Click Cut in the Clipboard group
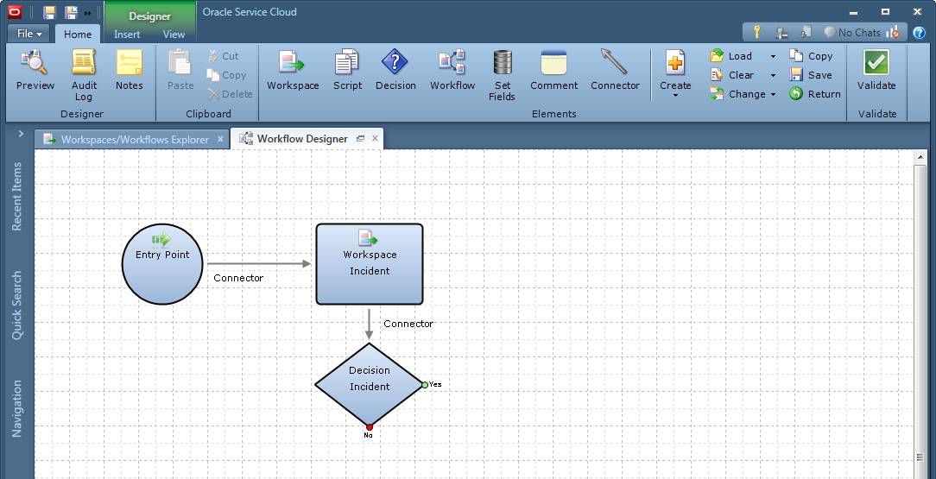The width and height of the screenshot is (936, 479). tap(223, 56)
